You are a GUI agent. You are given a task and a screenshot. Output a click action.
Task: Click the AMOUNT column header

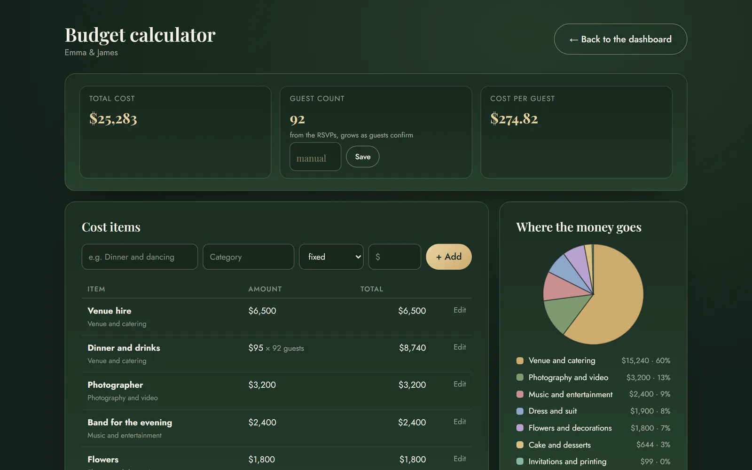(265, 289)
